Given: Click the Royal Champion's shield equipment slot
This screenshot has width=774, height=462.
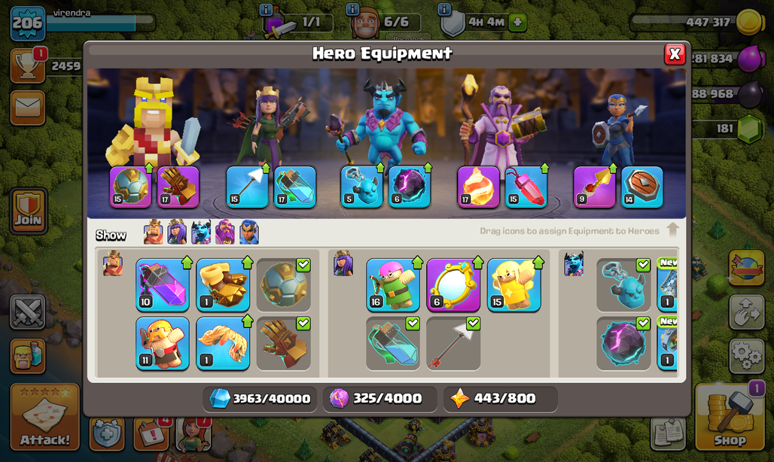Looking at the screenshot, I should coord(641,187).
